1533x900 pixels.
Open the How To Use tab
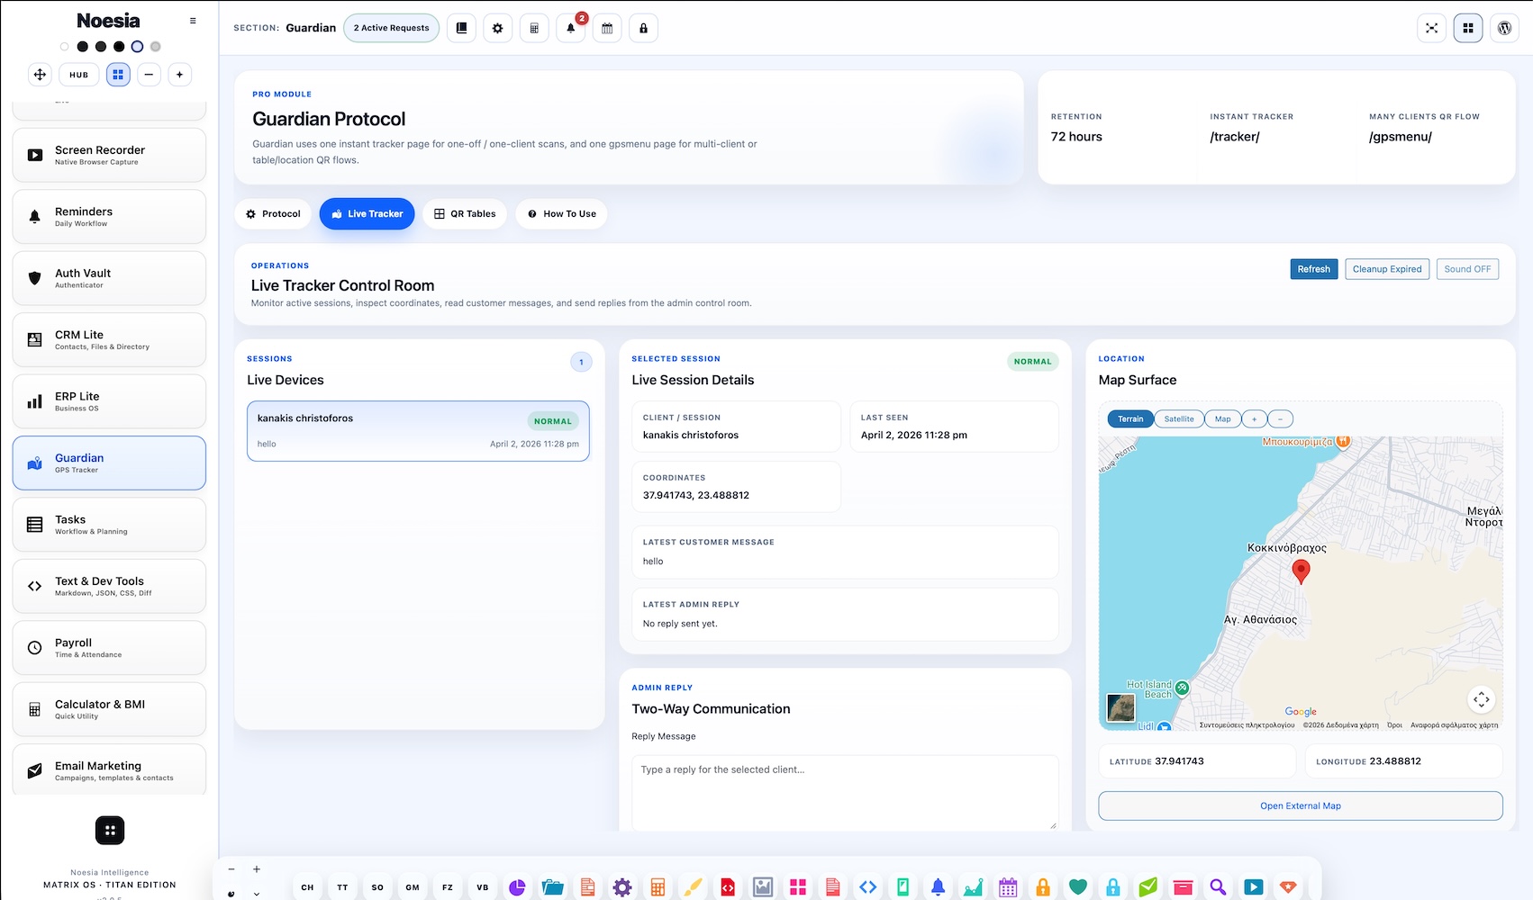click(x=561, y=214)
